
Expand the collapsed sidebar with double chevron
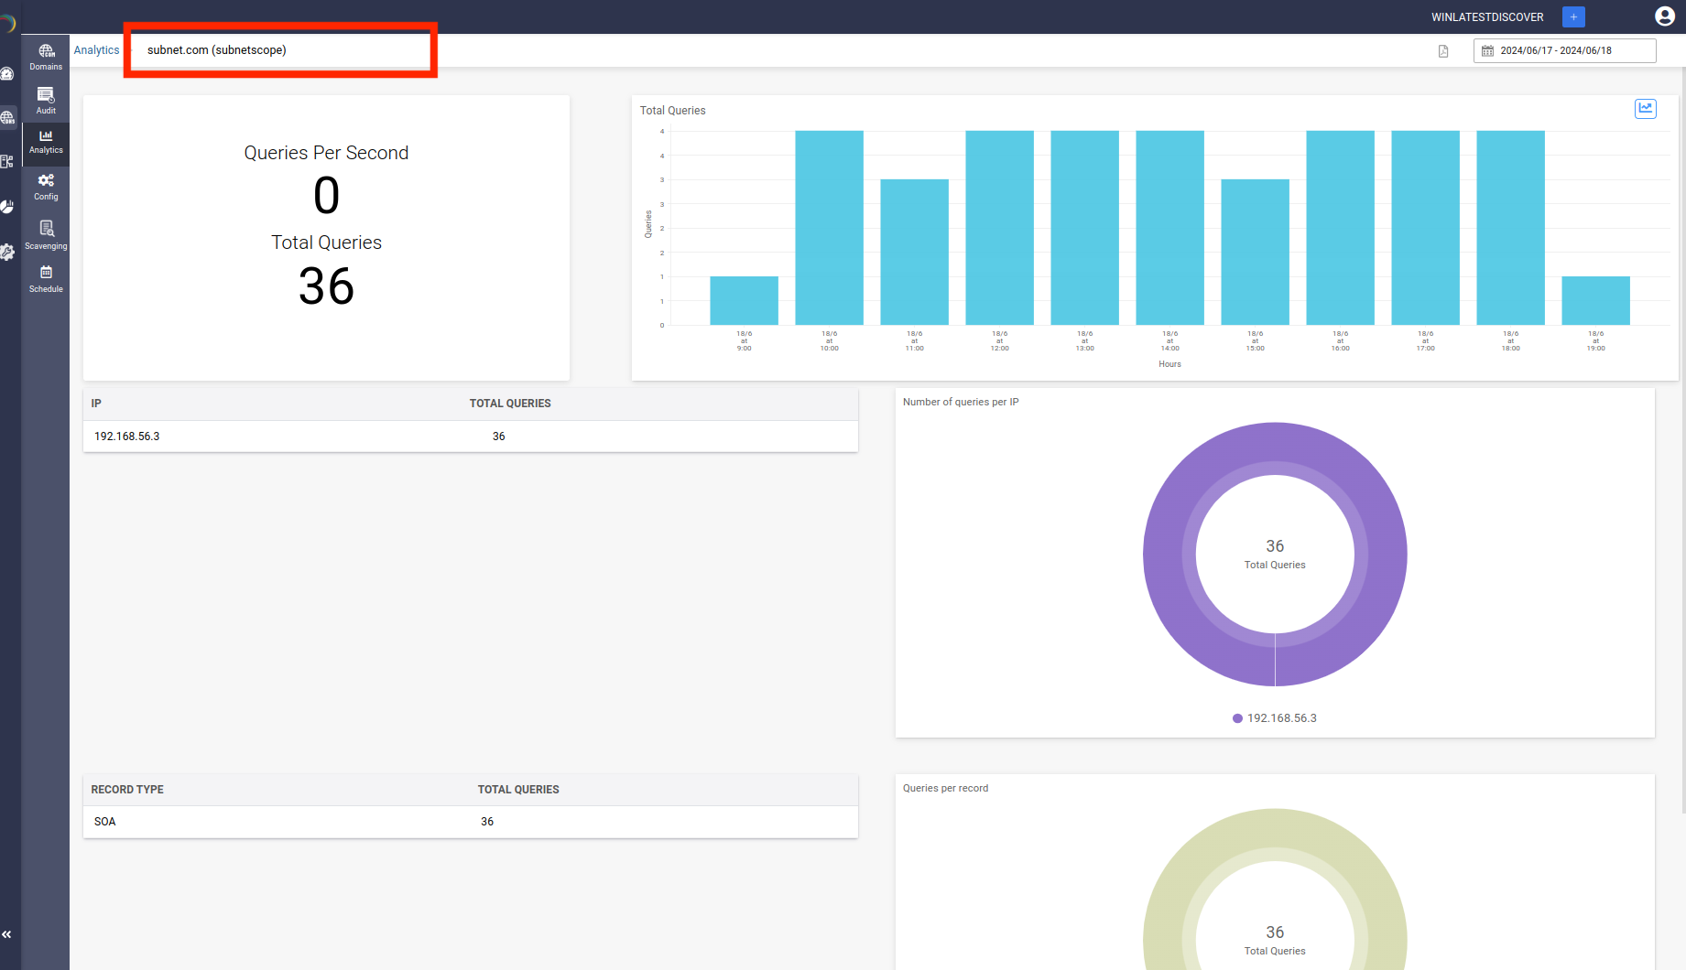point(7,934)
